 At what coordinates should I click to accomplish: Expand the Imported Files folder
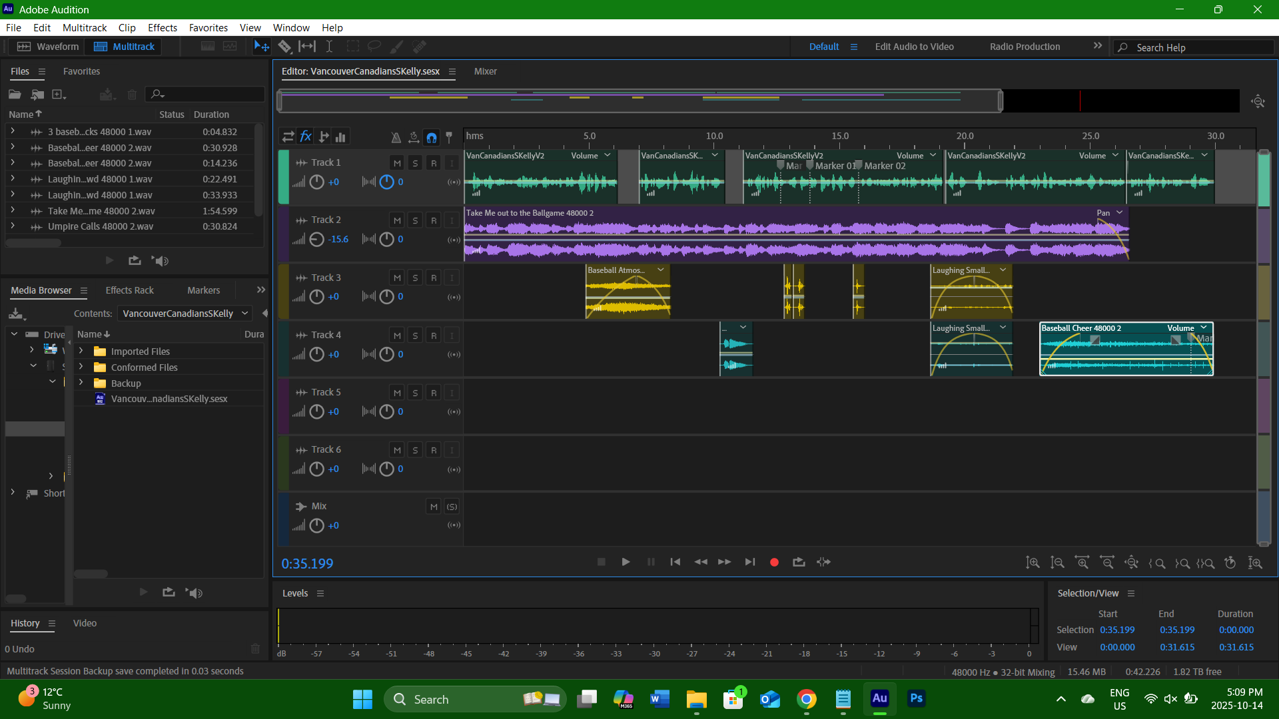81,352
